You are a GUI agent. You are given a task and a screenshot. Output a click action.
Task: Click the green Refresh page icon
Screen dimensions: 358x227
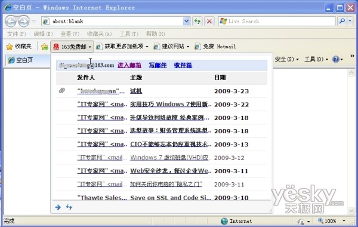(197, 22)
